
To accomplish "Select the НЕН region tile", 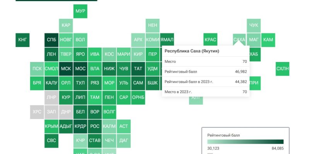I will click(x=153, y=25).
